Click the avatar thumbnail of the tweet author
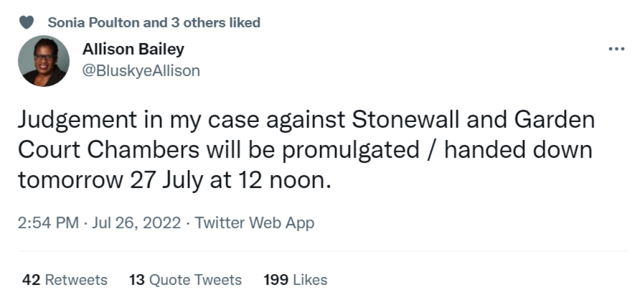This screenshot has height=300, width=640. click(44, 60)
